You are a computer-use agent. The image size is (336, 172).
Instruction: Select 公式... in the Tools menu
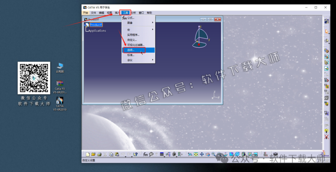138,18
